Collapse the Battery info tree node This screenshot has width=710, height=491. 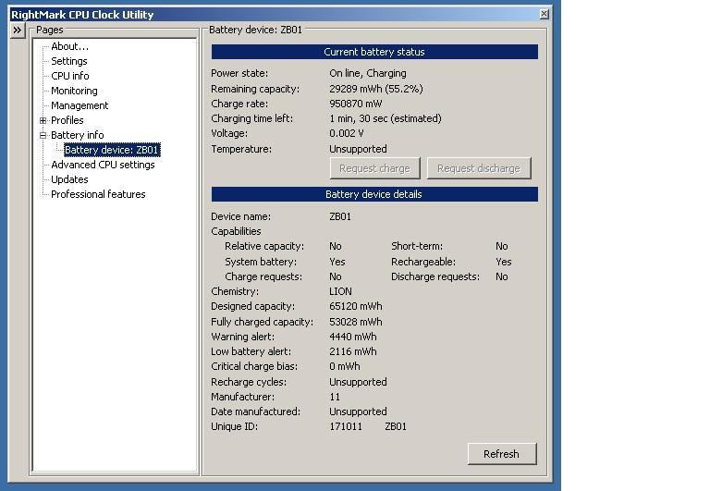pyautogui.click(x=43, y=135)
